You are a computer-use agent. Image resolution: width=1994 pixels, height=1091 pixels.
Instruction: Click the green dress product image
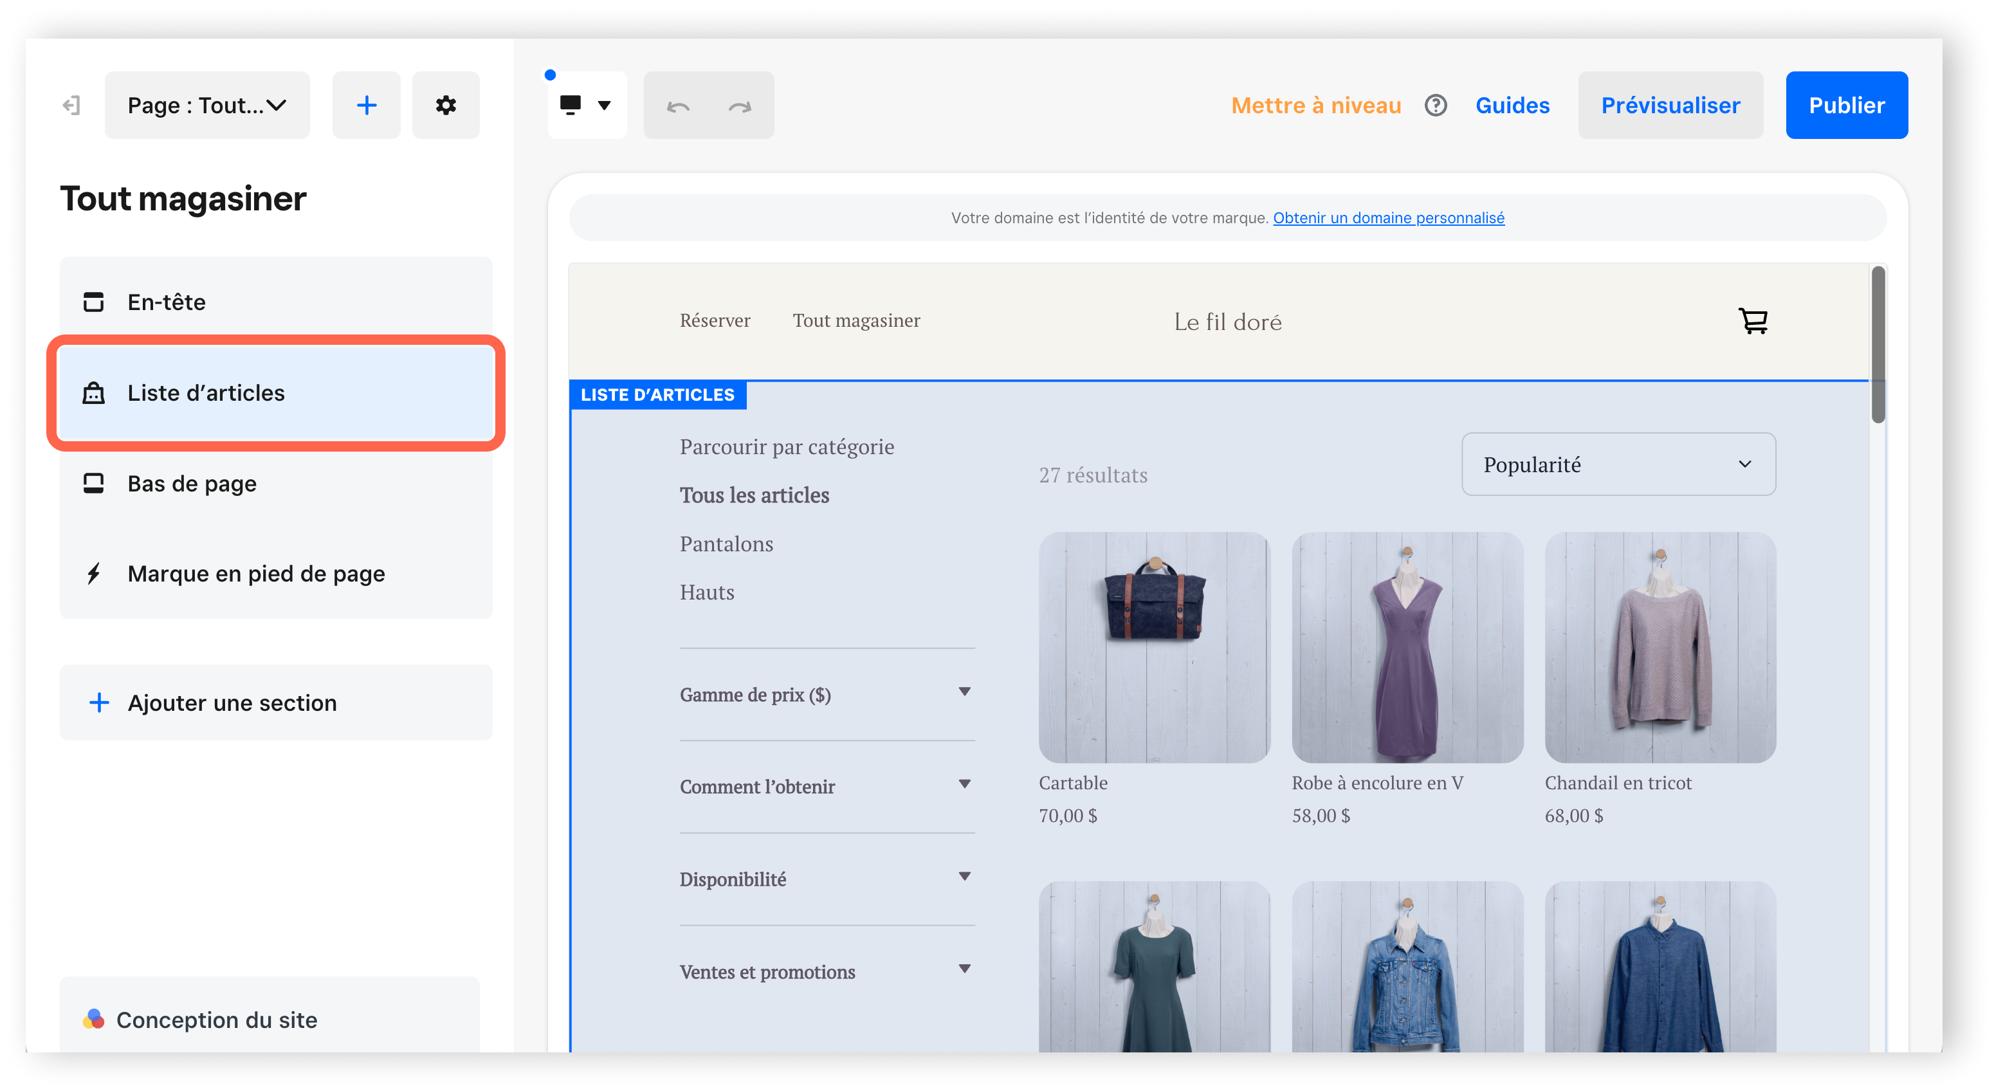1154,966
